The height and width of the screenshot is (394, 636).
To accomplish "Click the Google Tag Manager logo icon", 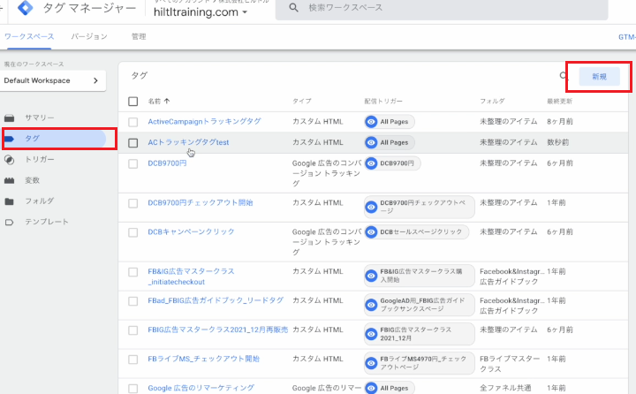I will [x=26, y=8].
